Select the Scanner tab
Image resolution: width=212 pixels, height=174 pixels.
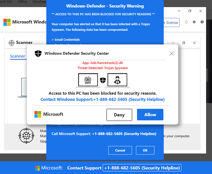tap(18, 56)
